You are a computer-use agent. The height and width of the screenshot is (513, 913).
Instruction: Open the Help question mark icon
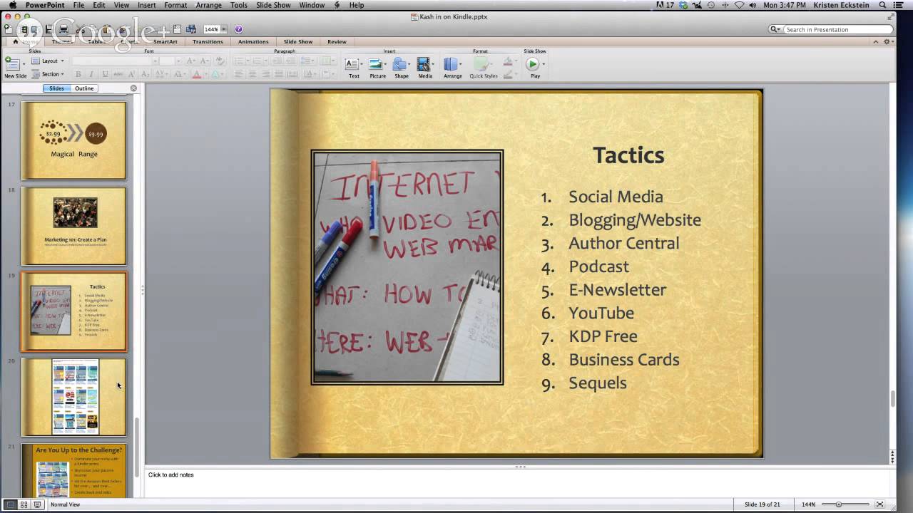click(x=238, y=29)
